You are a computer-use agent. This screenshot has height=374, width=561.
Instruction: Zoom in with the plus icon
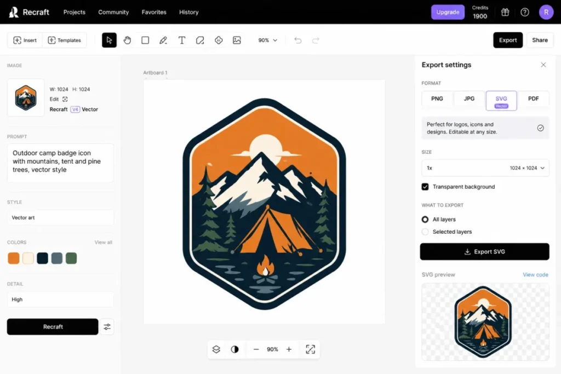tap(289, 349)
